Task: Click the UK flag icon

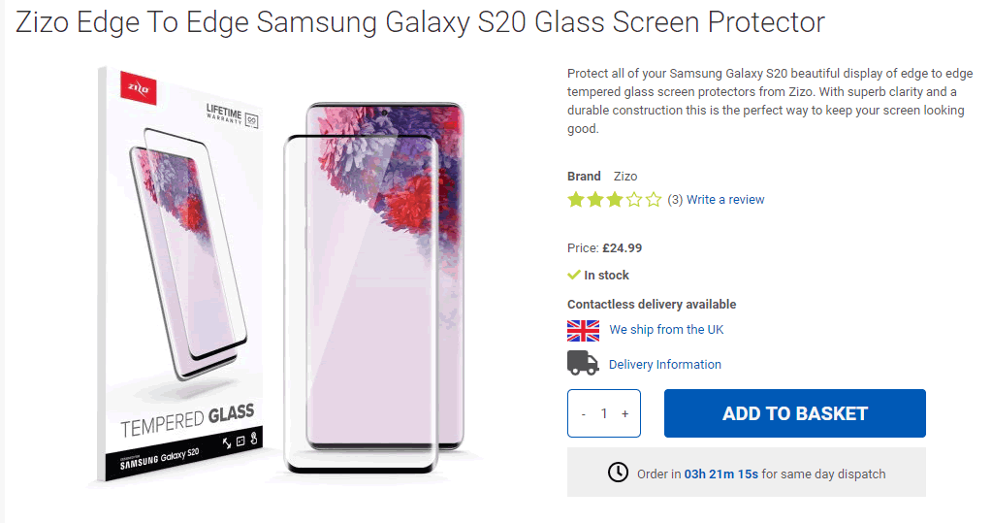Action: point(583,330)
